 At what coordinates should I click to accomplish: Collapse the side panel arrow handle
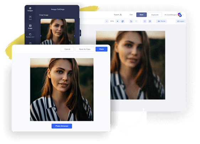click(x=80, y=33)
